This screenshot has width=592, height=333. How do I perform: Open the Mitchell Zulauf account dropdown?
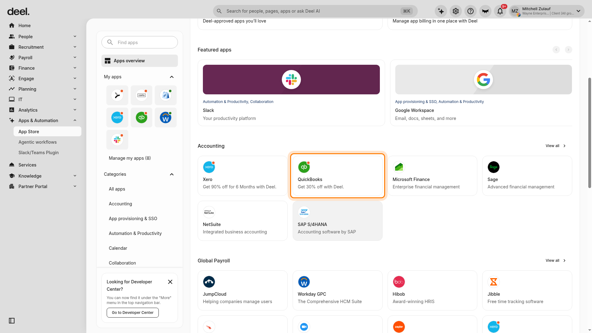[x=546, y=11]
